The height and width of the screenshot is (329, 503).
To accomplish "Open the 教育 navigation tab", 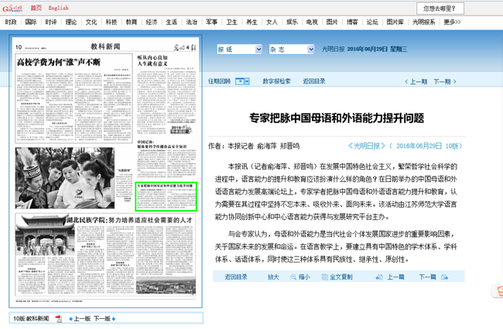I will [132, 22].
